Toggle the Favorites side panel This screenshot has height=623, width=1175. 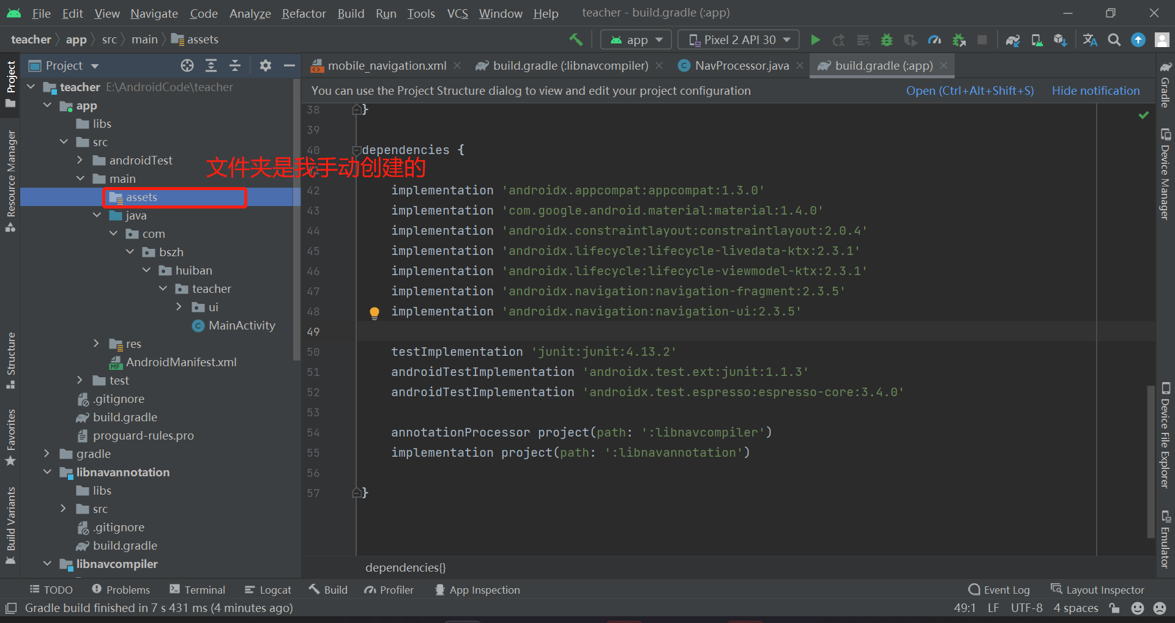tap(10, 438)
